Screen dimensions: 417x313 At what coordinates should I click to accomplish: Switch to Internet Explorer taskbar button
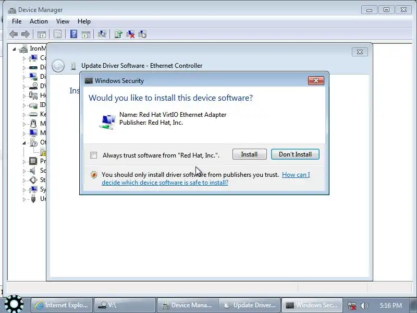click(62, 305)
